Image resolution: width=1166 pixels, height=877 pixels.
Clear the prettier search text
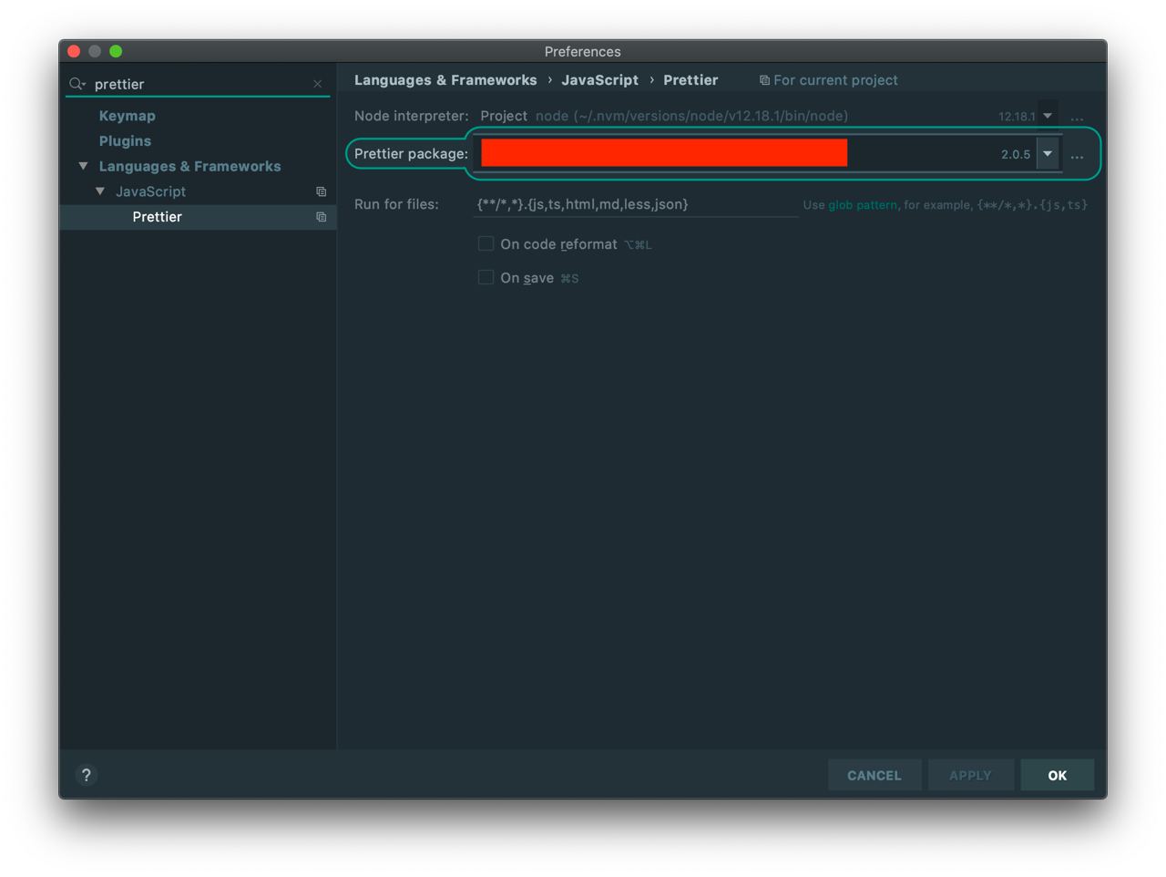coord(317,84)
